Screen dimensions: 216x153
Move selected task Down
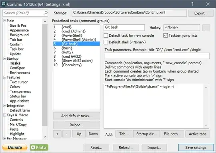pos(93,134)
